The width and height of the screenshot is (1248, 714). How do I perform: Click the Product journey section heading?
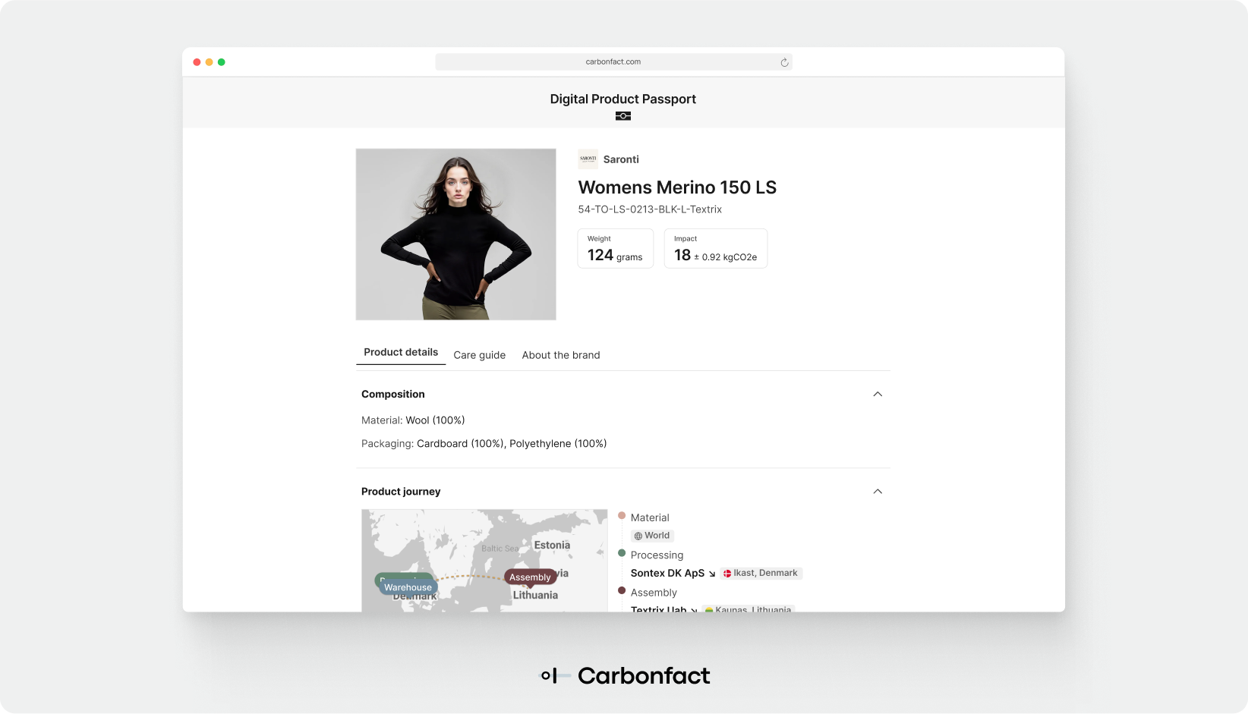tap(401, 492)
